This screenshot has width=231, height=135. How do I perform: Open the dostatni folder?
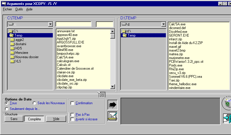(18, 44)
